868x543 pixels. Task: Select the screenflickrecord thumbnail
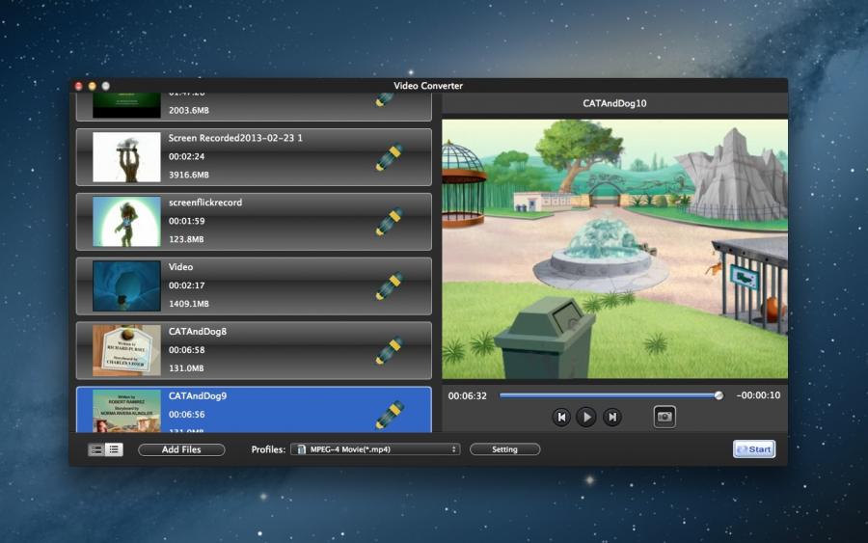tap(126, 222)
